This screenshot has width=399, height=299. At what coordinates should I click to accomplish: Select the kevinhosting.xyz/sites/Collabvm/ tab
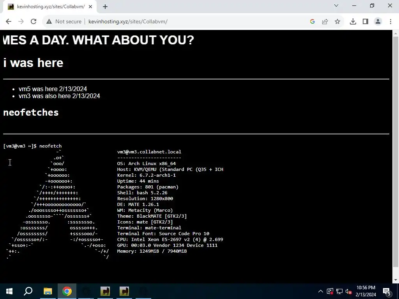click(50, 7)
